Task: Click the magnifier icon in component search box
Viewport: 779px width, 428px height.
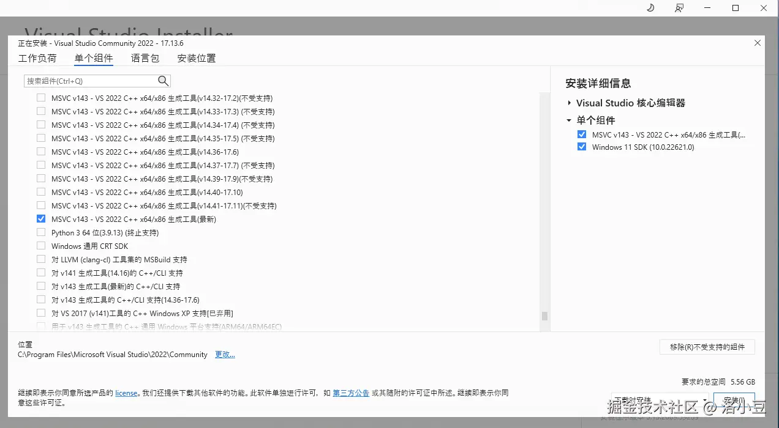Action: (162, 80)
